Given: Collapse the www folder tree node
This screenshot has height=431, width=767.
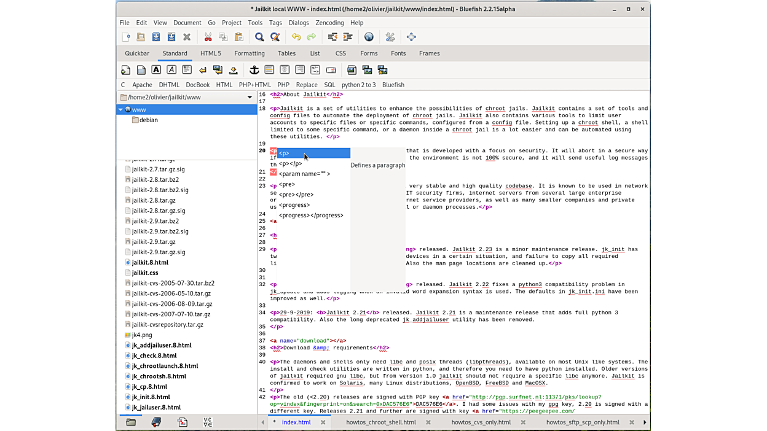Looking at the screenshot, I should click(x=120, y=109).
